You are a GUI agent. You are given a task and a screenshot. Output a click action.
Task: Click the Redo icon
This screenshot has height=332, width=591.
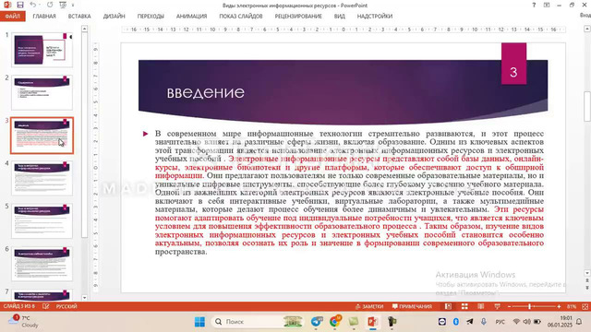click(50, 5)
